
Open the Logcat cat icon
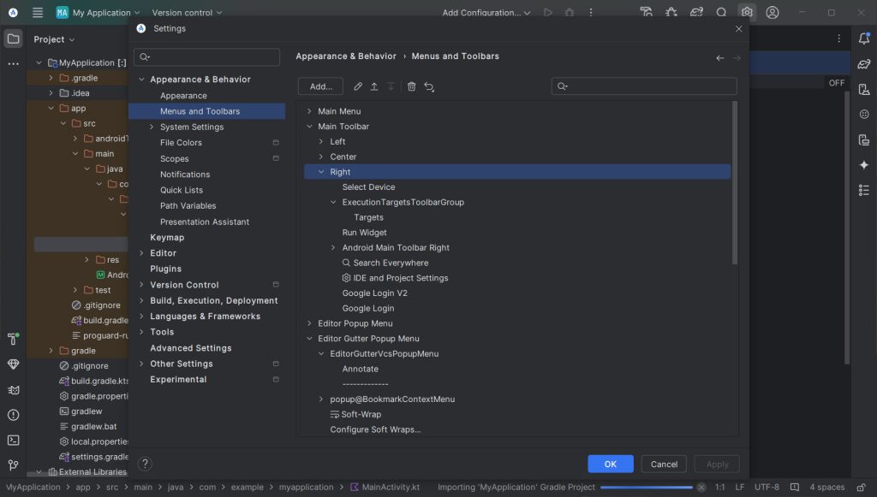(x=14, y=390)
